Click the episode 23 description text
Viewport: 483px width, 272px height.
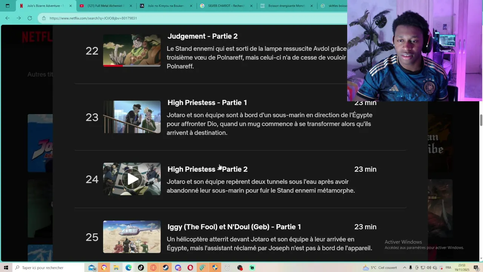pyautogui.click(x=269, y=124)
